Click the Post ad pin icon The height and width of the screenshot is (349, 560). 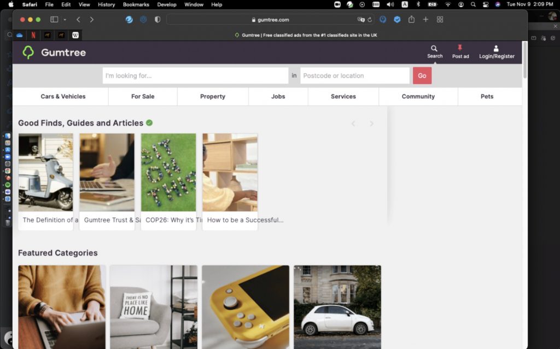(x=460, y=49)
